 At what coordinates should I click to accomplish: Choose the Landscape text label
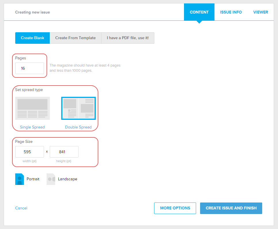tap(68, 179)
